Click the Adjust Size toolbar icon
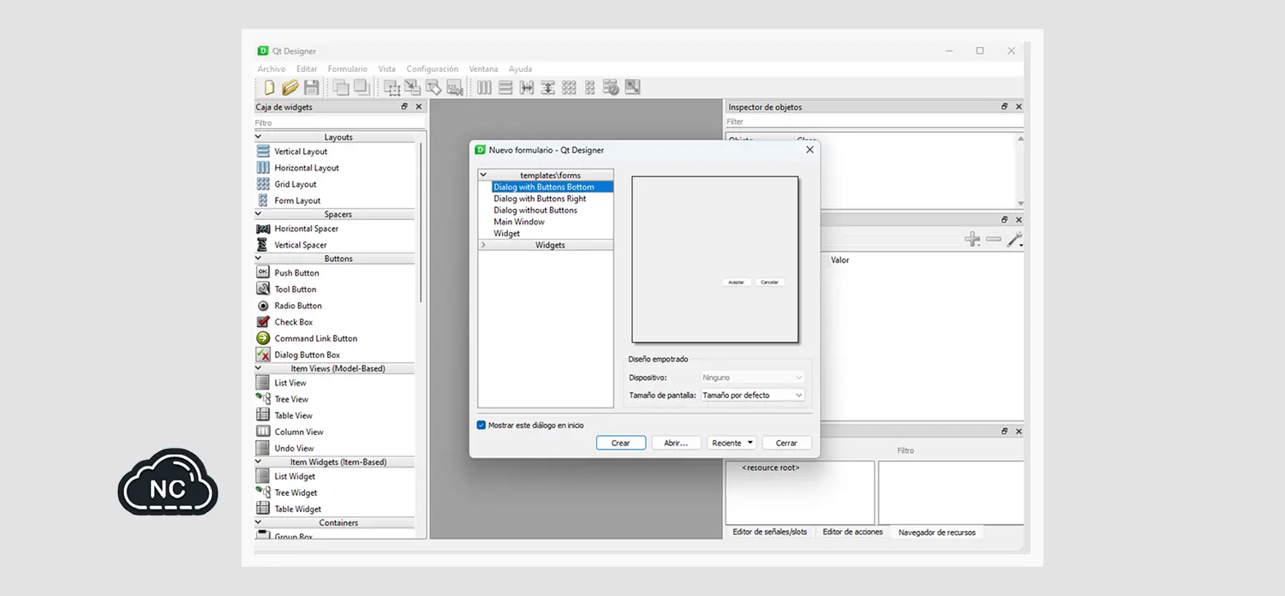Image resolution: width=1285 pixels, height=596 pixels. click(632, 87)
